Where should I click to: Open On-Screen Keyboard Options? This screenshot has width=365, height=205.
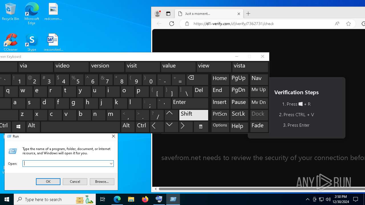pos(220,126)
